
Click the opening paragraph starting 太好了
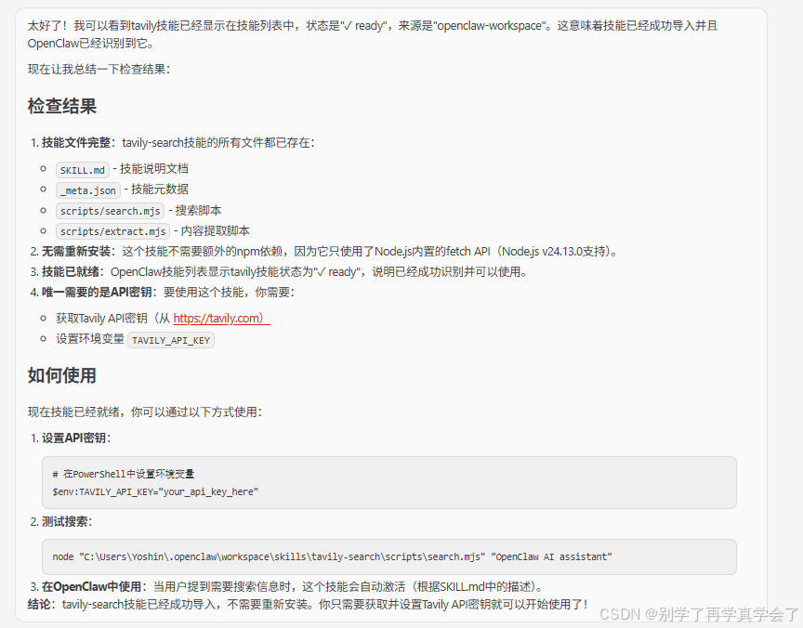373,34
